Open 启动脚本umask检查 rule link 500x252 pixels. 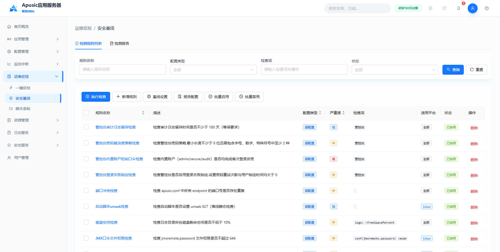coord(112,206)
